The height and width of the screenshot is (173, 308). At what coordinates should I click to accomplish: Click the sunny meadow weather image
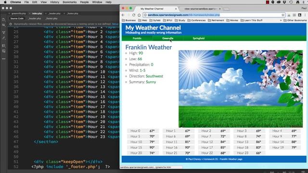click(241, 88)
